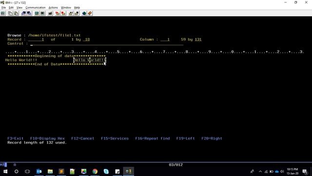Click the orange Help Index toolbar icon
This screenshot has width=312, height=176.
pos(90,13)
